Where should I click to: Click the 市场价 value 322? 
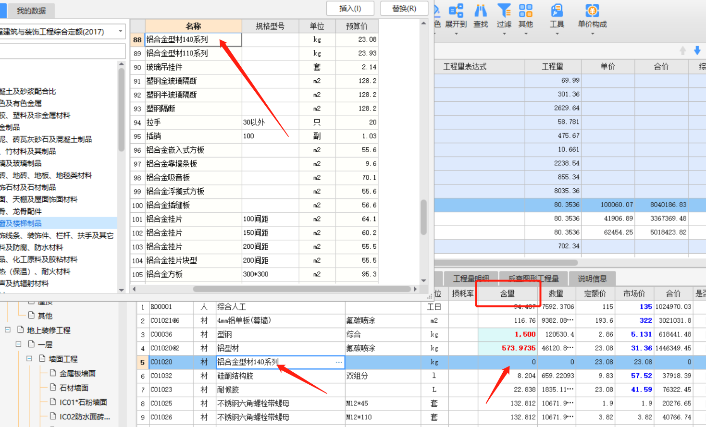coord(645,320)
